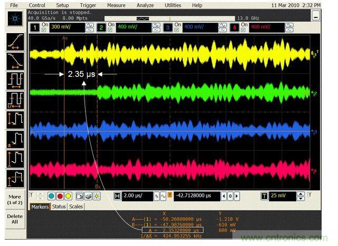Viewport: 338px width, 246px height.
Task: Open the Measure menu
Action: (x=116, y=5)
